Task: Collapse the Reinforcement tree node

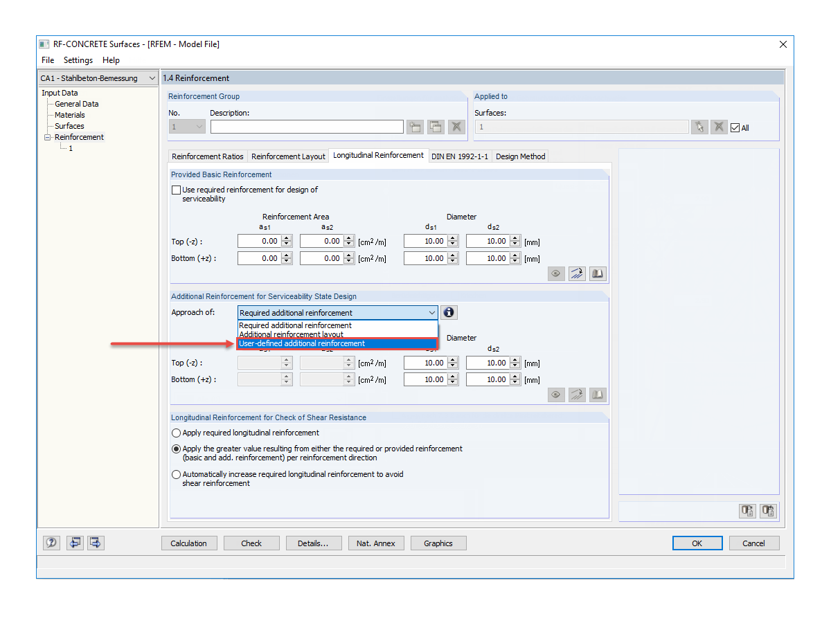Action: click(48, 137)
